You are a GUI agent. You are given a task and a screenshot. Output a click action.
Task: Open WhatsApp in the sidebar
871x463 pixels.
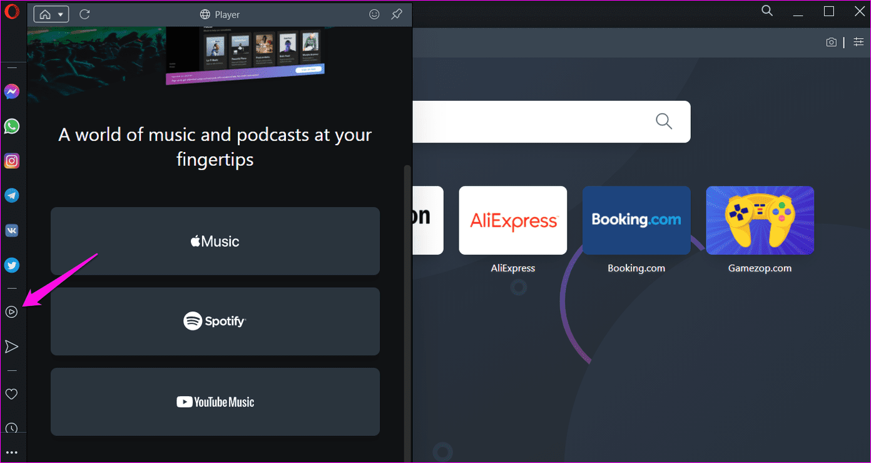(12, 126)
